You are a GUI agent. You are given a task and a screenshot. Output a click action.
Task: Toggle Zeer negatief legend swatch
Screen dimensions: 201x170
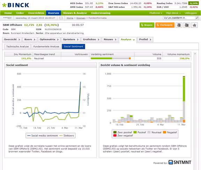[x=115, y=136]
